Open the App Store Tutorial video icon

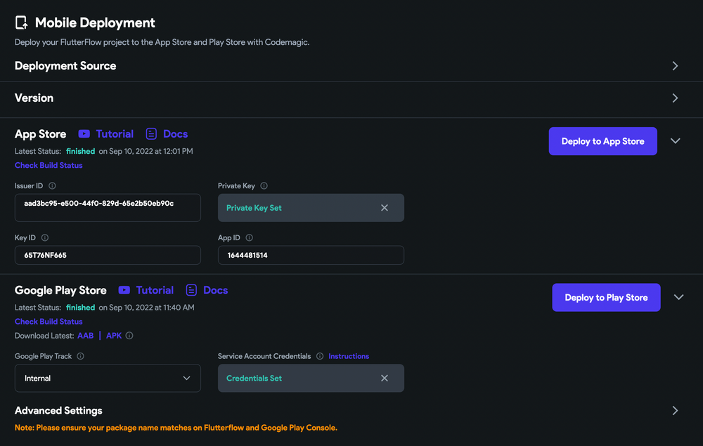coord(84,133)
